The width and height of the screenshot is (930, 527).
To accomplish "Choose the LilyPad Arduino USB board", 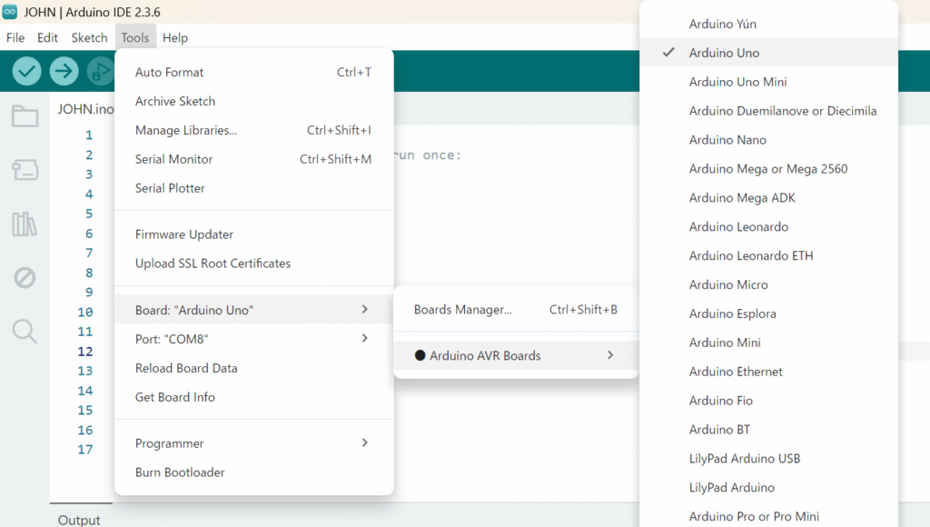I will (768, 459).
